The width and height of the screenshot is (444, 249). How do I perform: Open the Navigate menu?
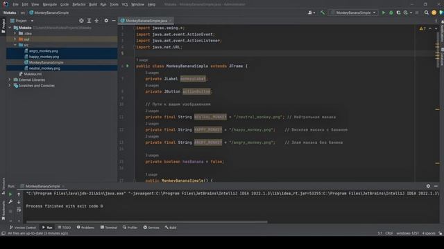(x=49, y=4)
